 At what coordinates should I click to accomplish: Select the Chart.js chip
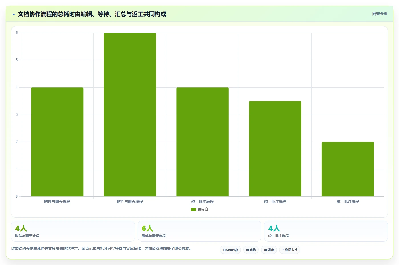230,250
